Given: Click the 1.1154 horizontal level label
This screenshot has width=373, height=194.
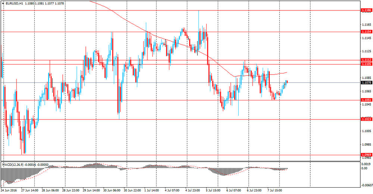Looking at the screenshot, I should [x=366, y=32].
